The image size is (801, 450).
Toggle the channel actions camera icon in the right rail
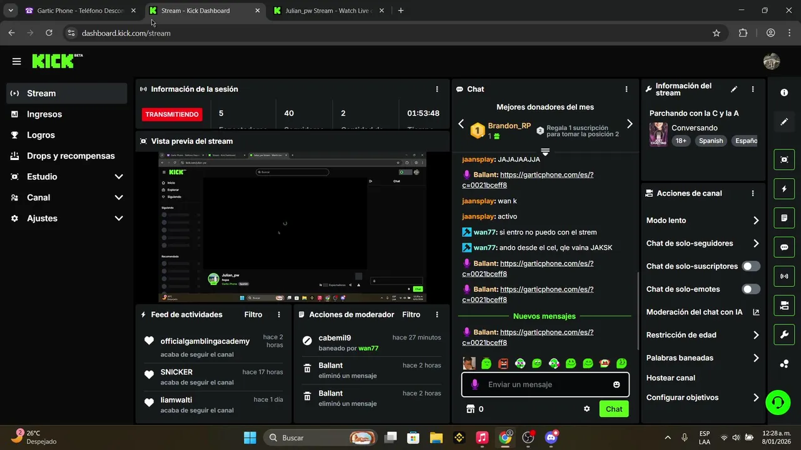pos(784,306)
